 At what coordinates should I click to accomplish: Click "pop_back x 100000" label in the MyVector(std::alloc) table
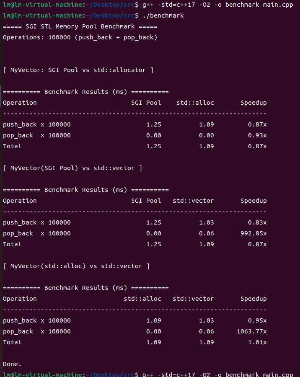click(x=37, y=332)
